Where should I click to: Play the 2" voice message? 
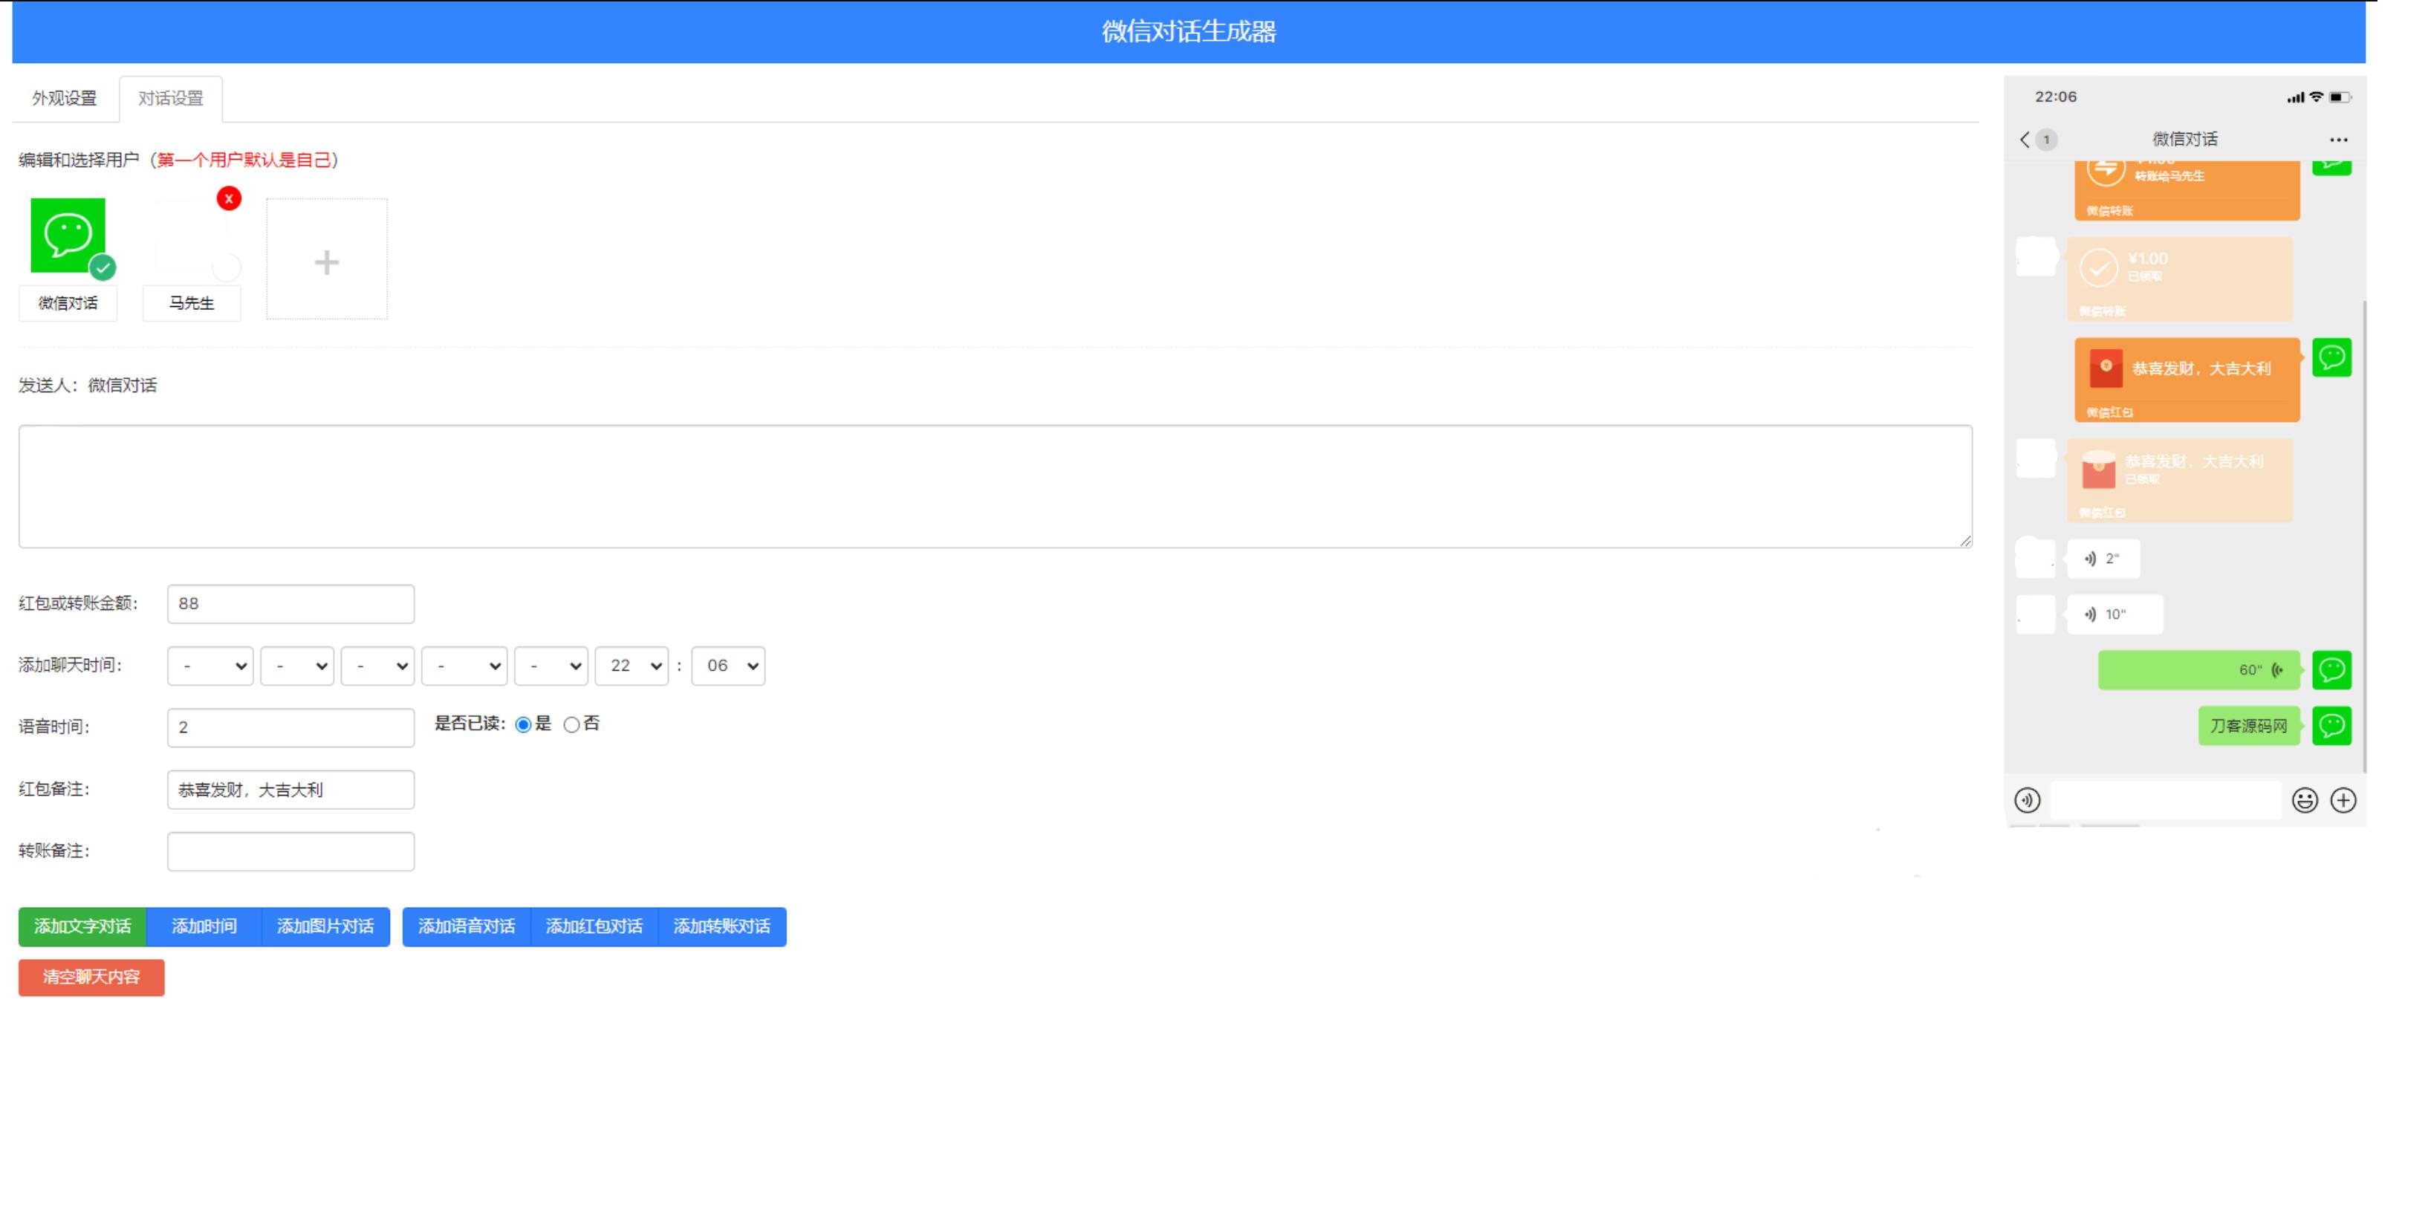(2103, 559)
